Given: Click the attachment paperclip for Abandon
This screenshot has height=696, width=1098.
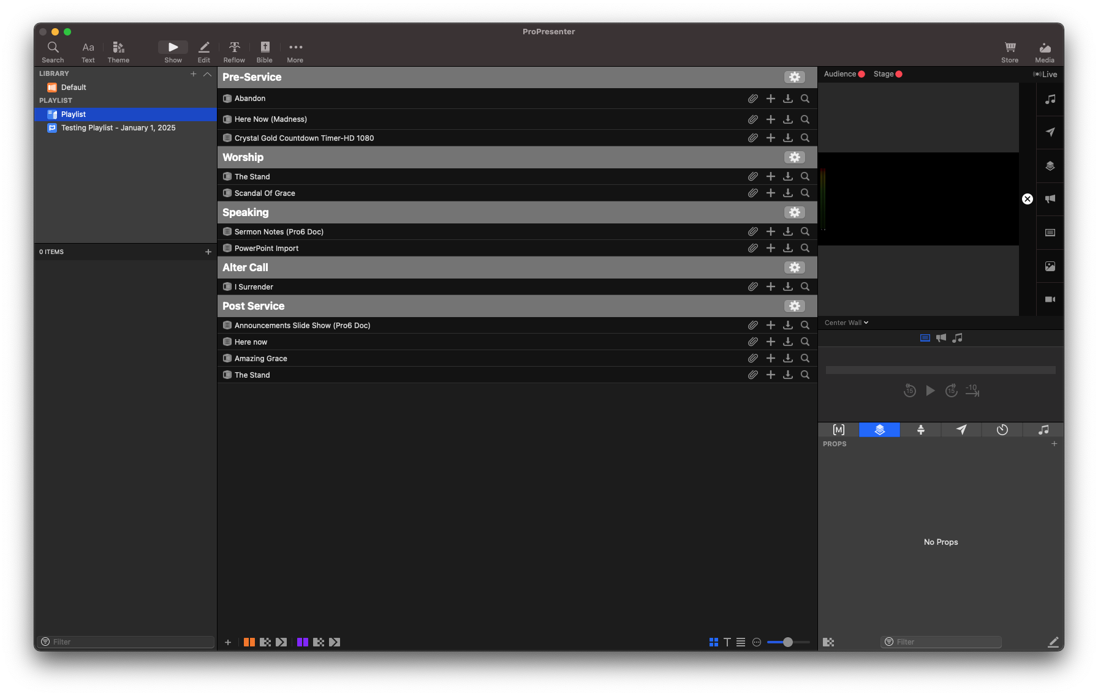Looking at the screenshot, I should click(753, 99).
